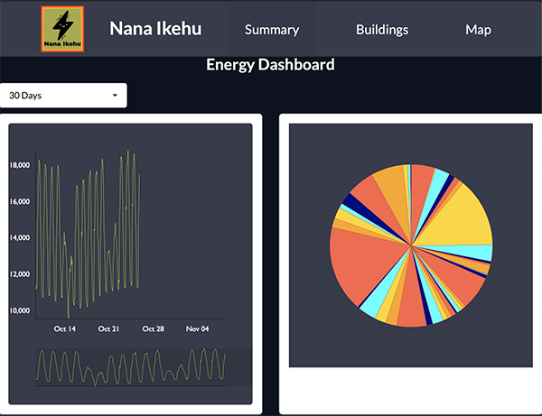The width and height of the screenshot is (542, 416).
Task: Click the range selector mini chart below line graph
Action: tap(130, 367)
